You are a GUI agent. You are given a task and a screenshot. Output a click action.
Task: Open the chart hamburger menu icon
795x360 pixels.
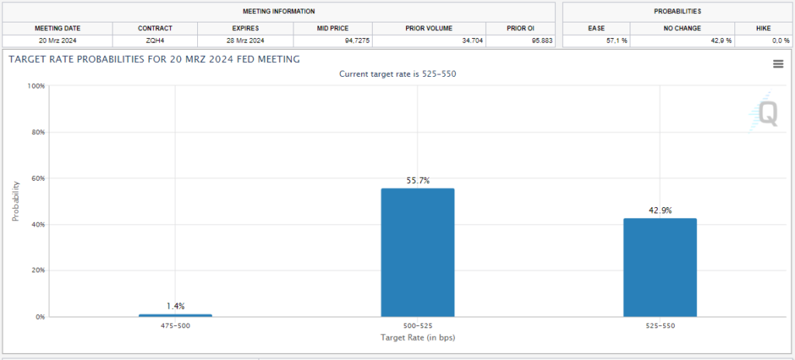coord(778,64)
